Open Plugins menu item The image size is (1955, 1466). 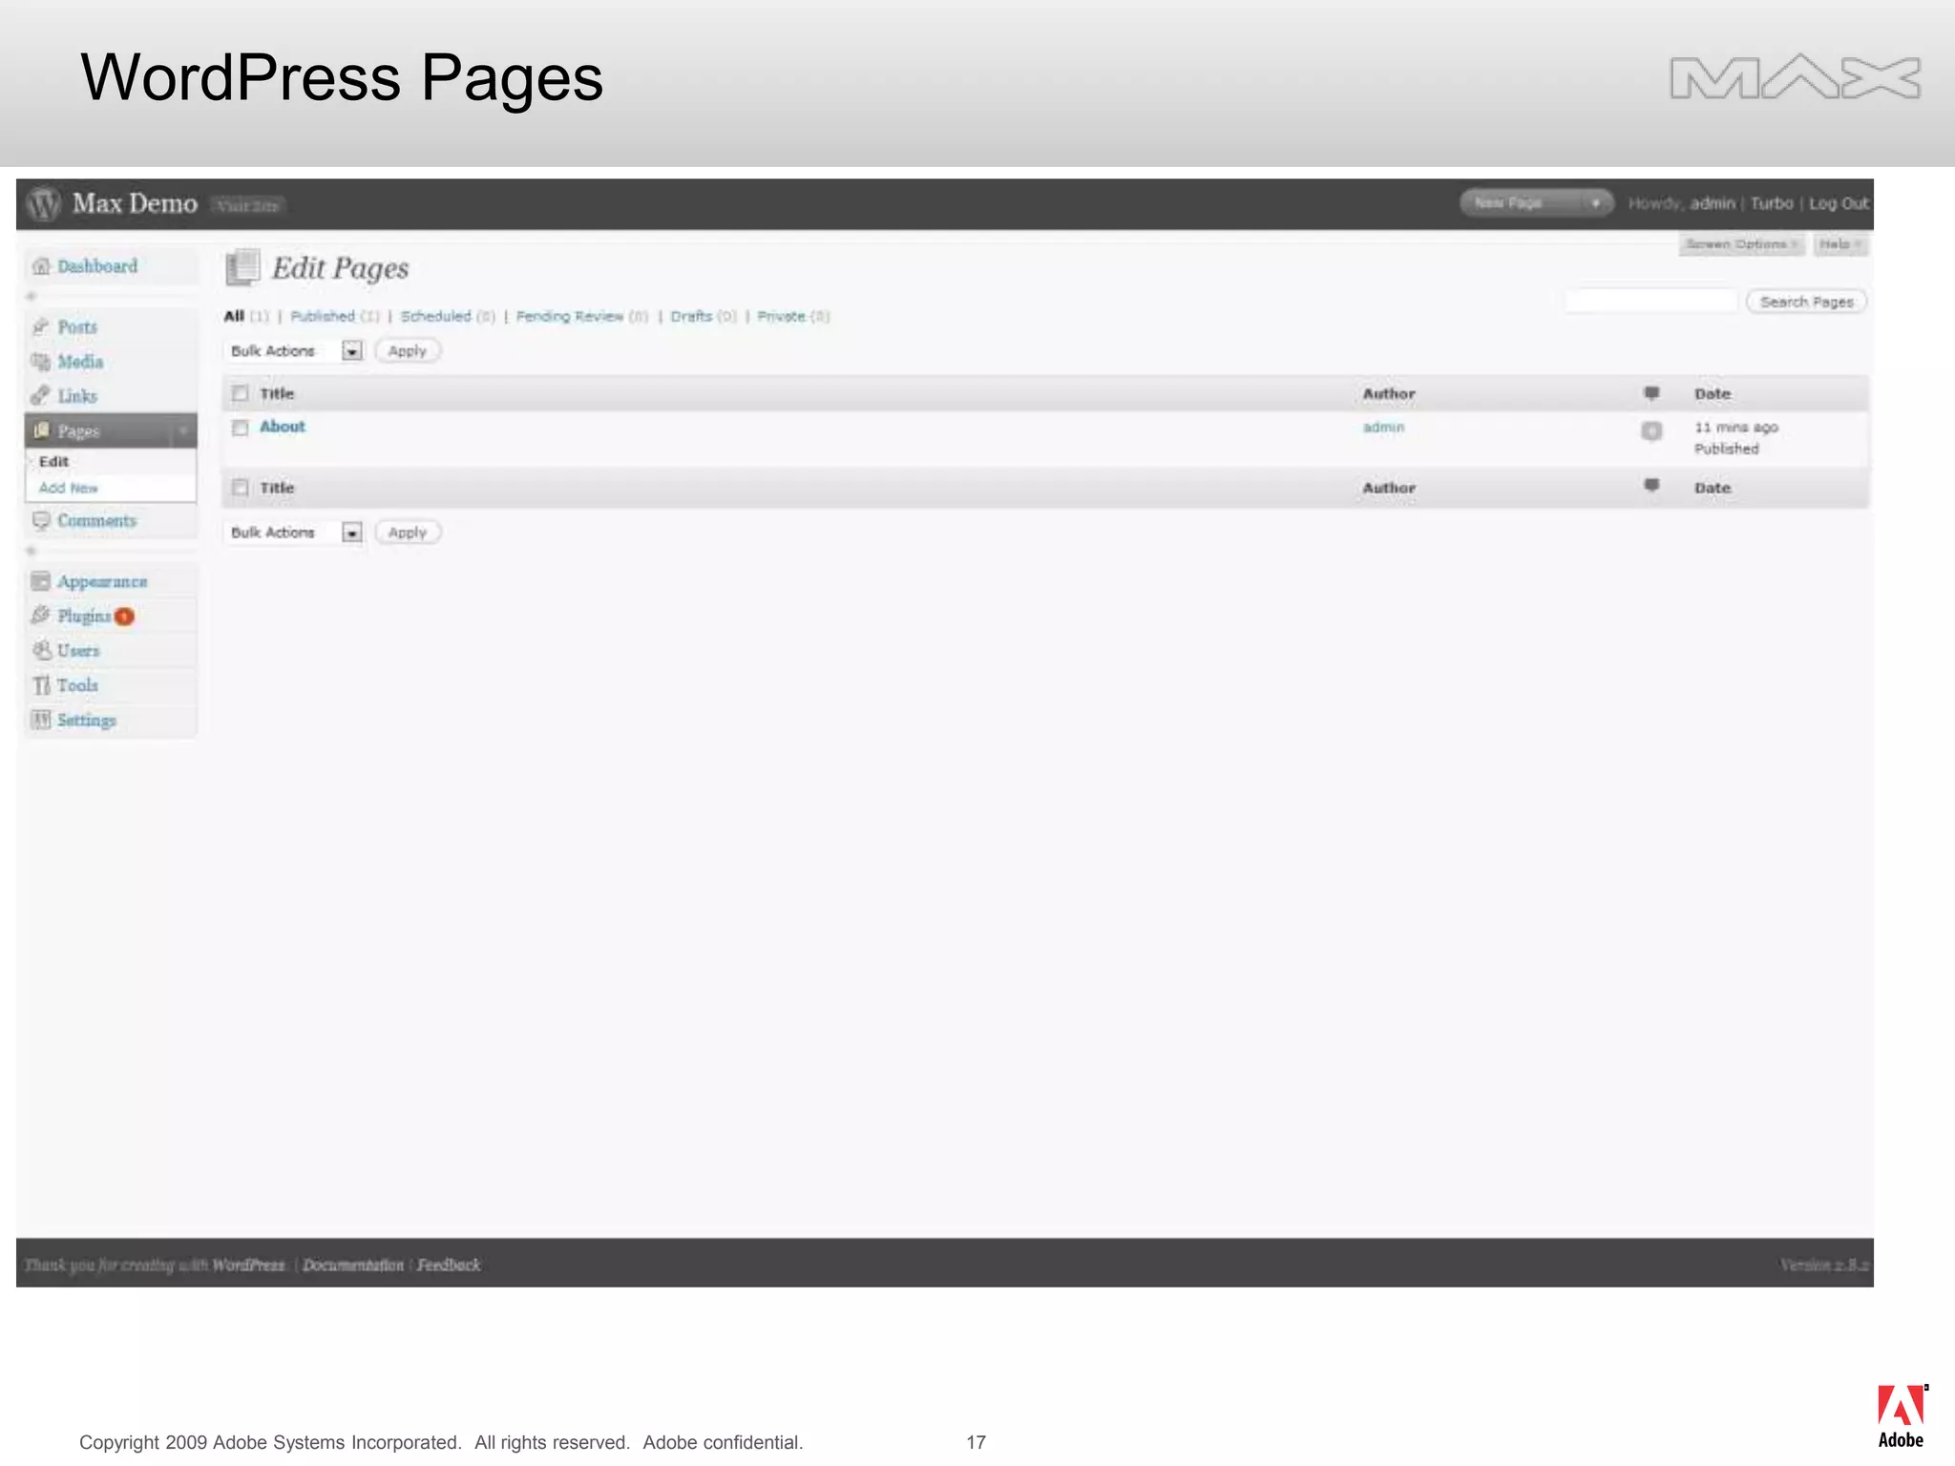click(84, 616)
